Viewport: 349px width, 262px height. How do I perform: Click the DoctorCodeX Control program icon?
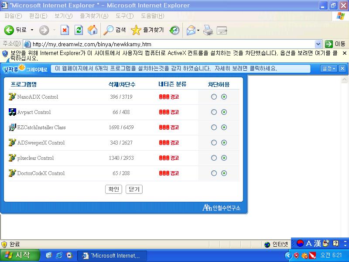tap(12, 173)
